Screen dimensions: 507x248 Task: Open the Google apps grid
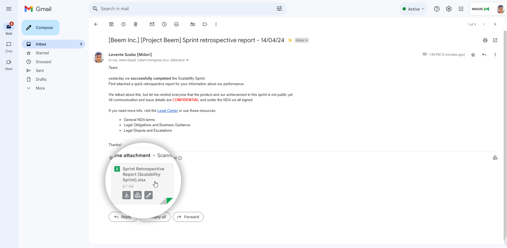click(x=461, y=9)
